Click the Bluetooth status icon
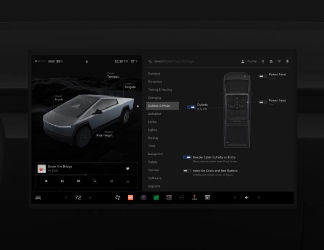The image size is (324, 250). (263, 61)
